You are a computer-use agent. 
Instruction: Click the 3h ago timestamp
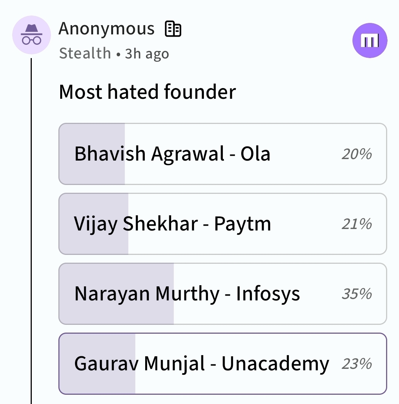(147, 54)
